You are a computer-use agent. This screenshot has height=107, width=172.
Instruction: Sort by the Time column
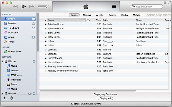[x=96, y=20]
